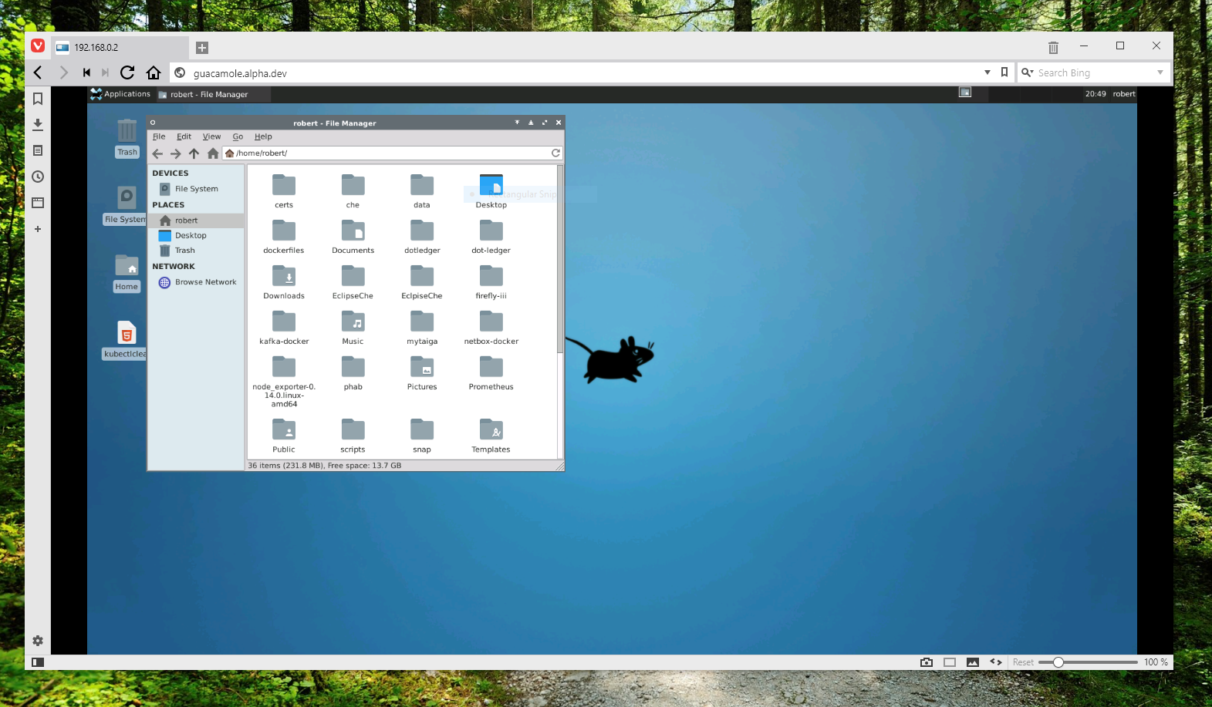Open the scripts folder

pos(353,435)
